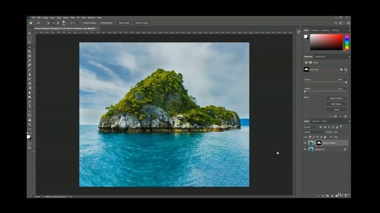The height and width of the screenshot is (213, 380).
Task: Click Color Range button
Action: [x=337, y=104]
